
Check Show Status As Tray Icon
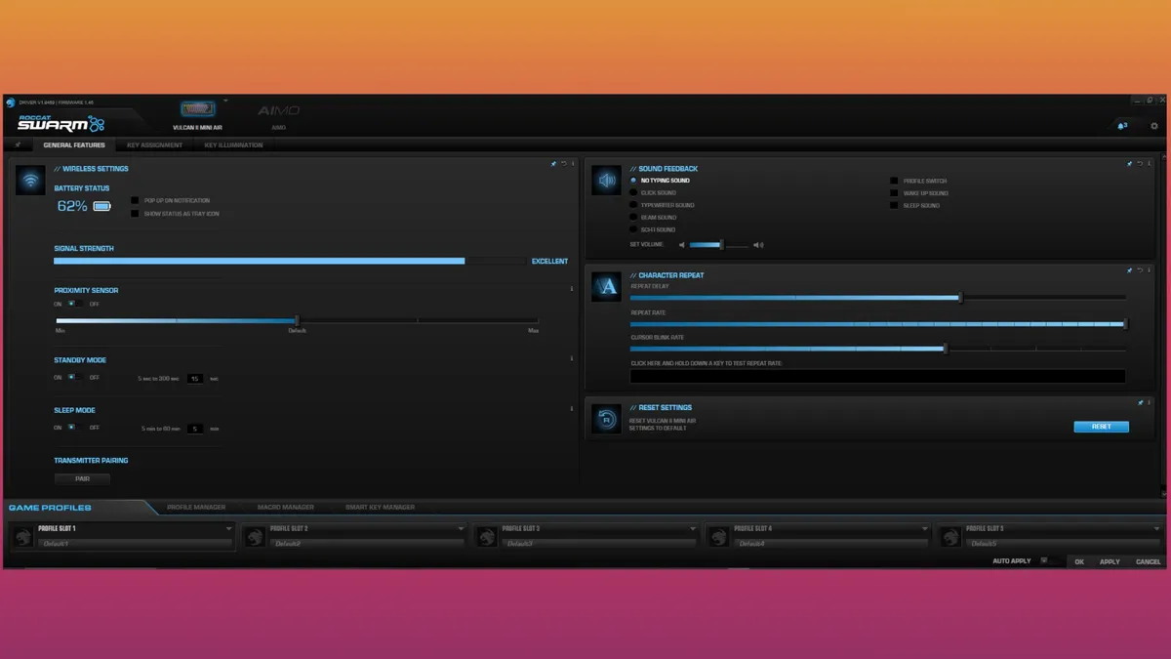[x=136, y=213]
